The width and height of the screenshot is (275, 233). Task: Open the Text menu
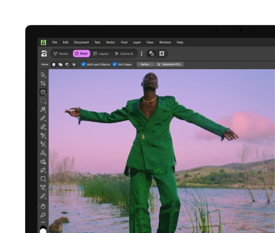[x=97, y=43]
